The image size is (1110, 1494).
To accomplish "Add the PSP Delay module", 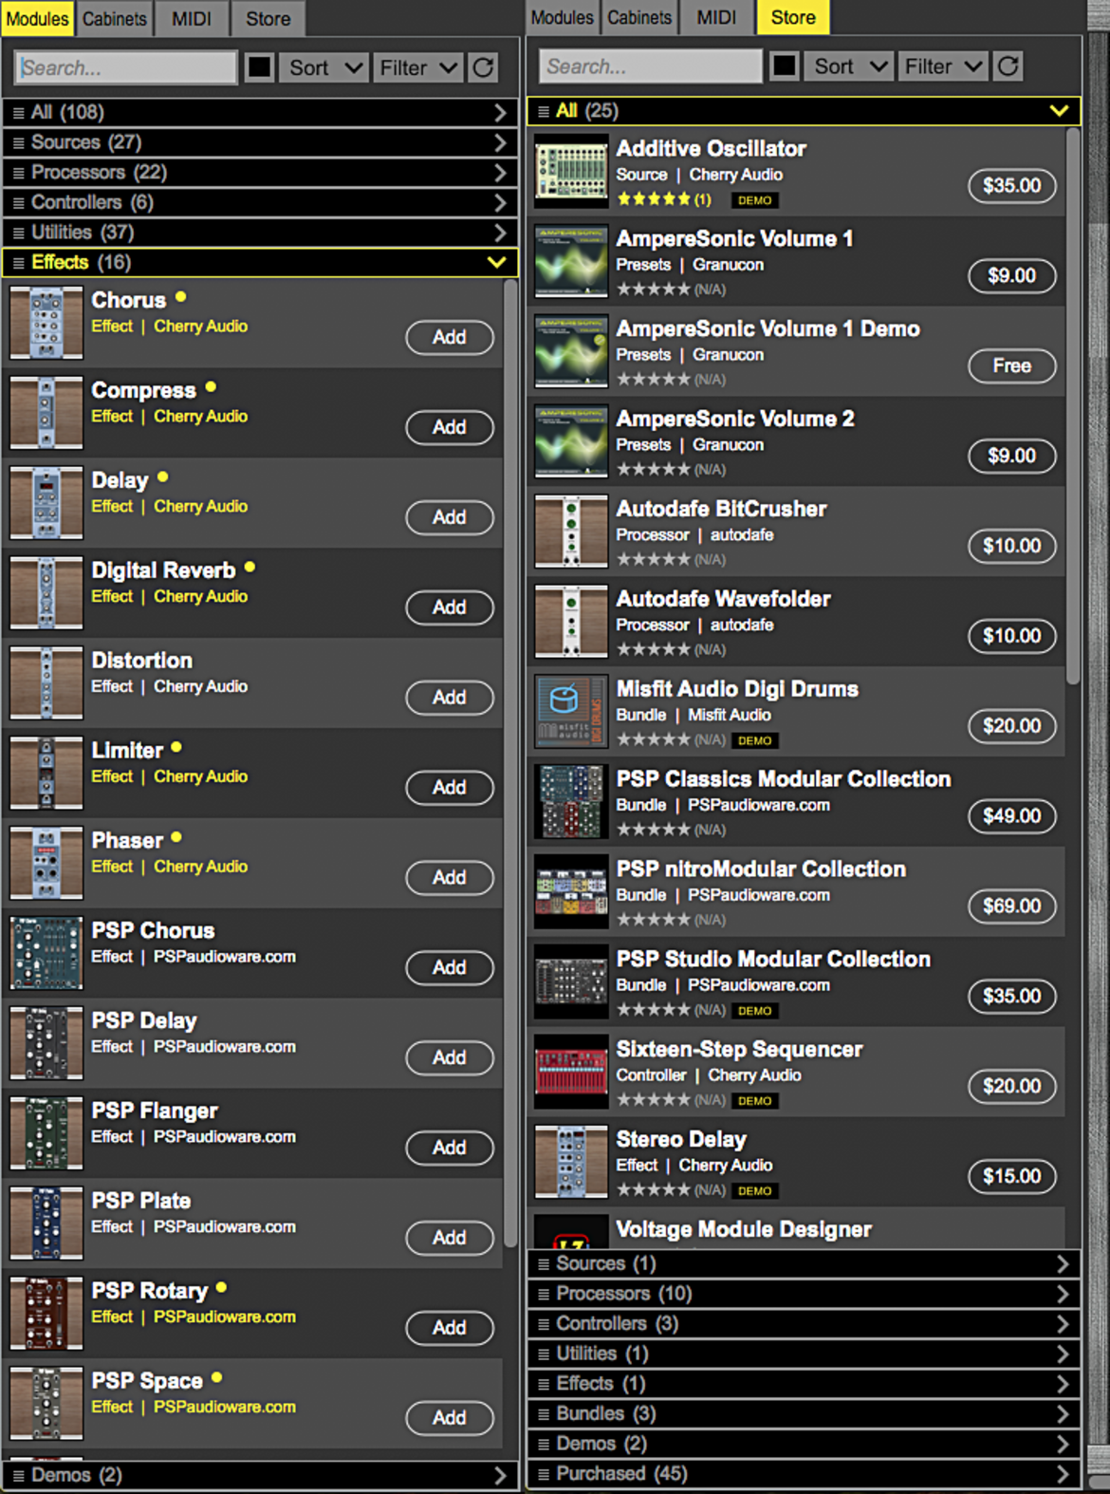I will 450,1057.
